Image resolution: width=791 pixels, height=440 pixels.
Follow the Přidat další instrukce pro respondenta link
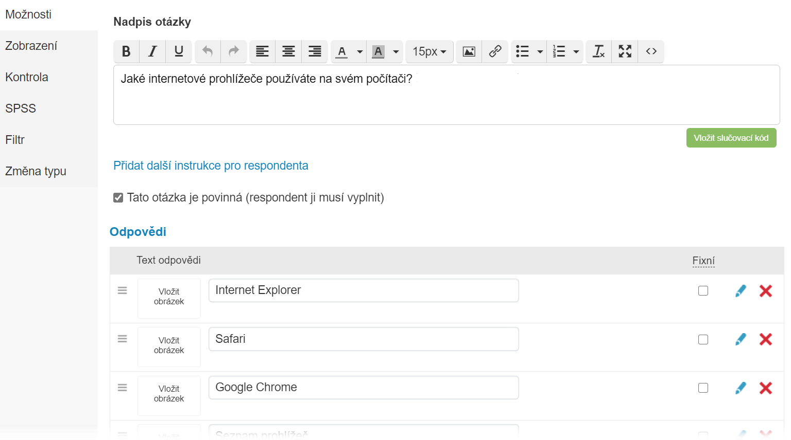click(211, 166)
